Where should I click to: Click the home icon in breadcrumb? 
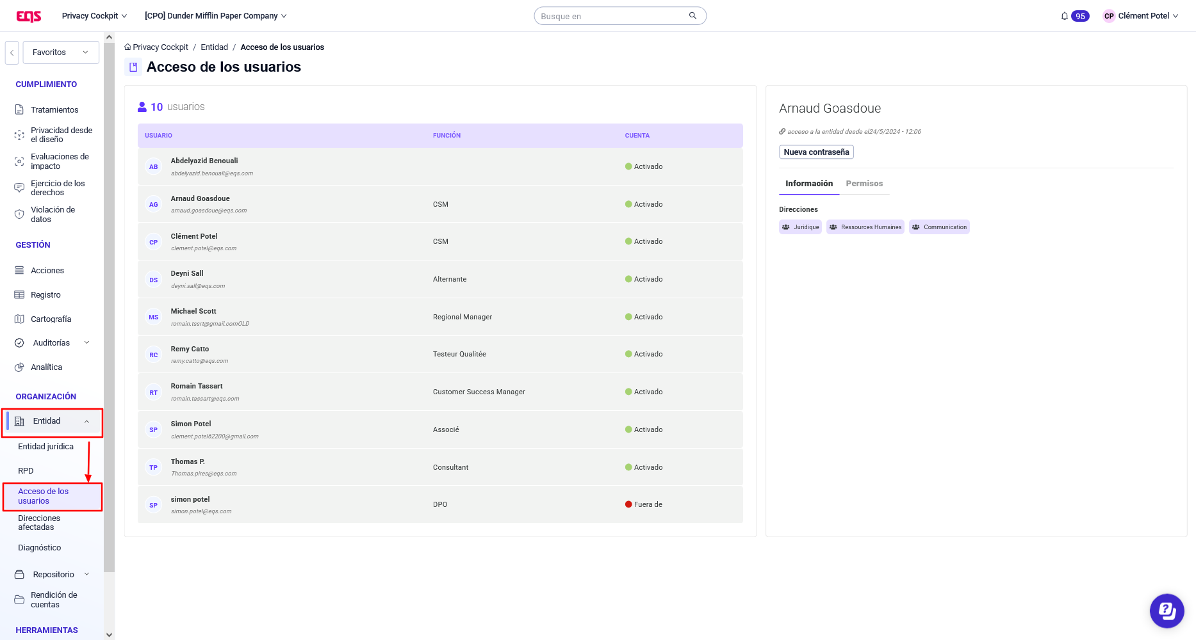point(127,47)
